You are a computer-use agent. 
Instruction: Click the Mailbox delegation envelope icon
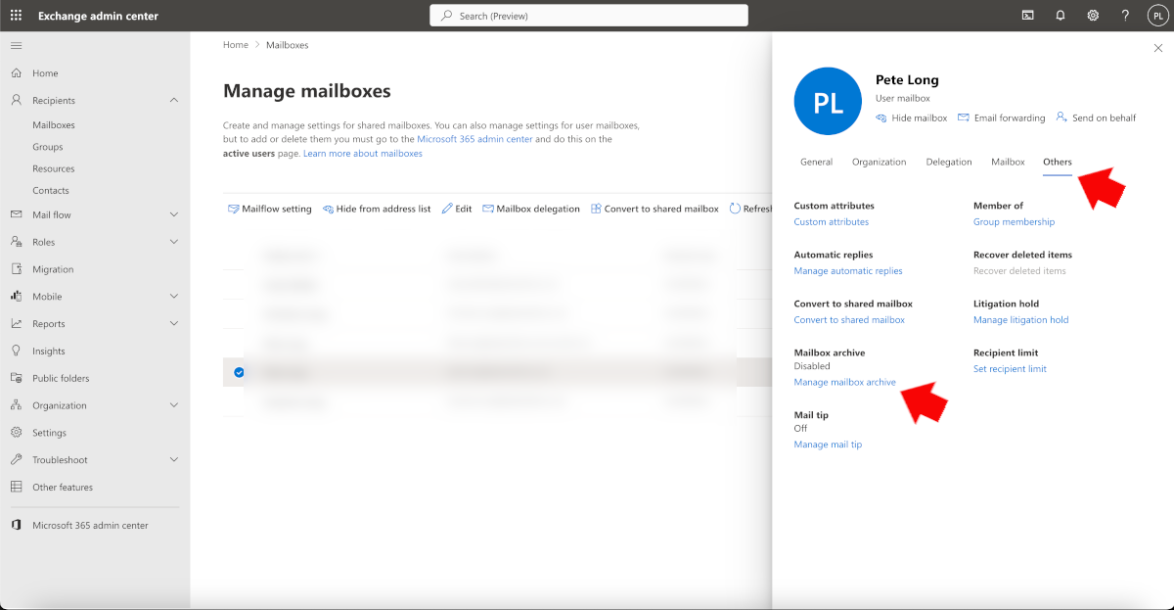487,209
